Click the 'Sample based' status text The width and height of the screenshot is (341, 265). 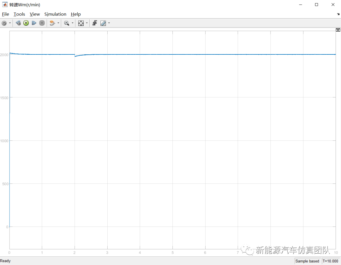coord(307,261)
